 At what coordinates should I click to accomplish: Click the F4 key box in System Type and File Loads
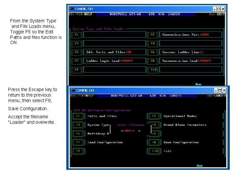152,43
